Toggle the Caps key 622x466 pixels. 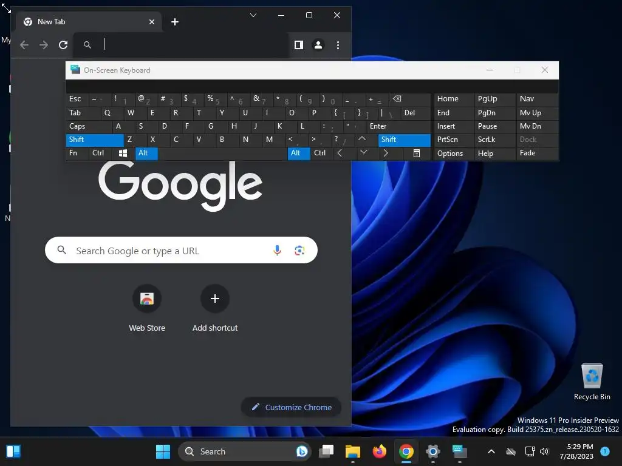89,126
